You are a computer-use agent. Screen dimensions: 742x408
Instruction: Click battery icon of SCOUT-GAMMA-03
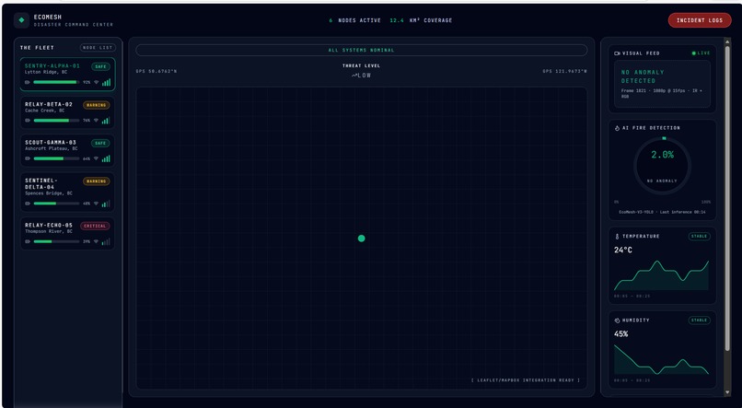(28, 158)
